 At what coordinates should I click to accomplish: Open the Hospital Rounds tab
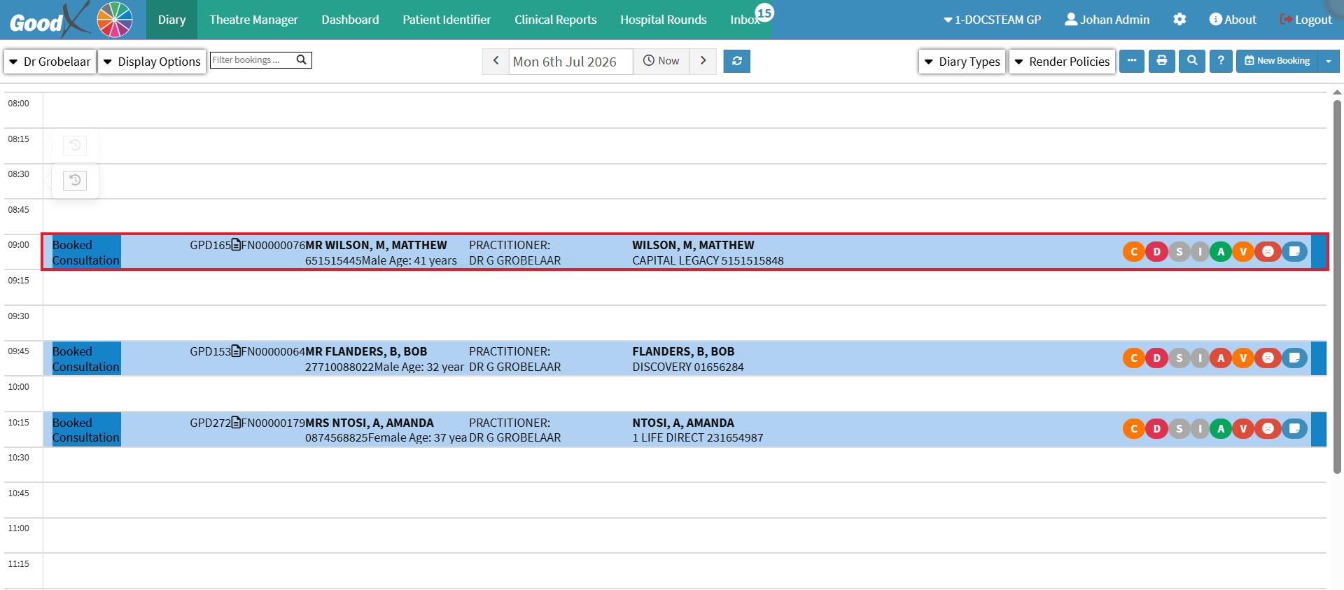click(x=664, y=20)
